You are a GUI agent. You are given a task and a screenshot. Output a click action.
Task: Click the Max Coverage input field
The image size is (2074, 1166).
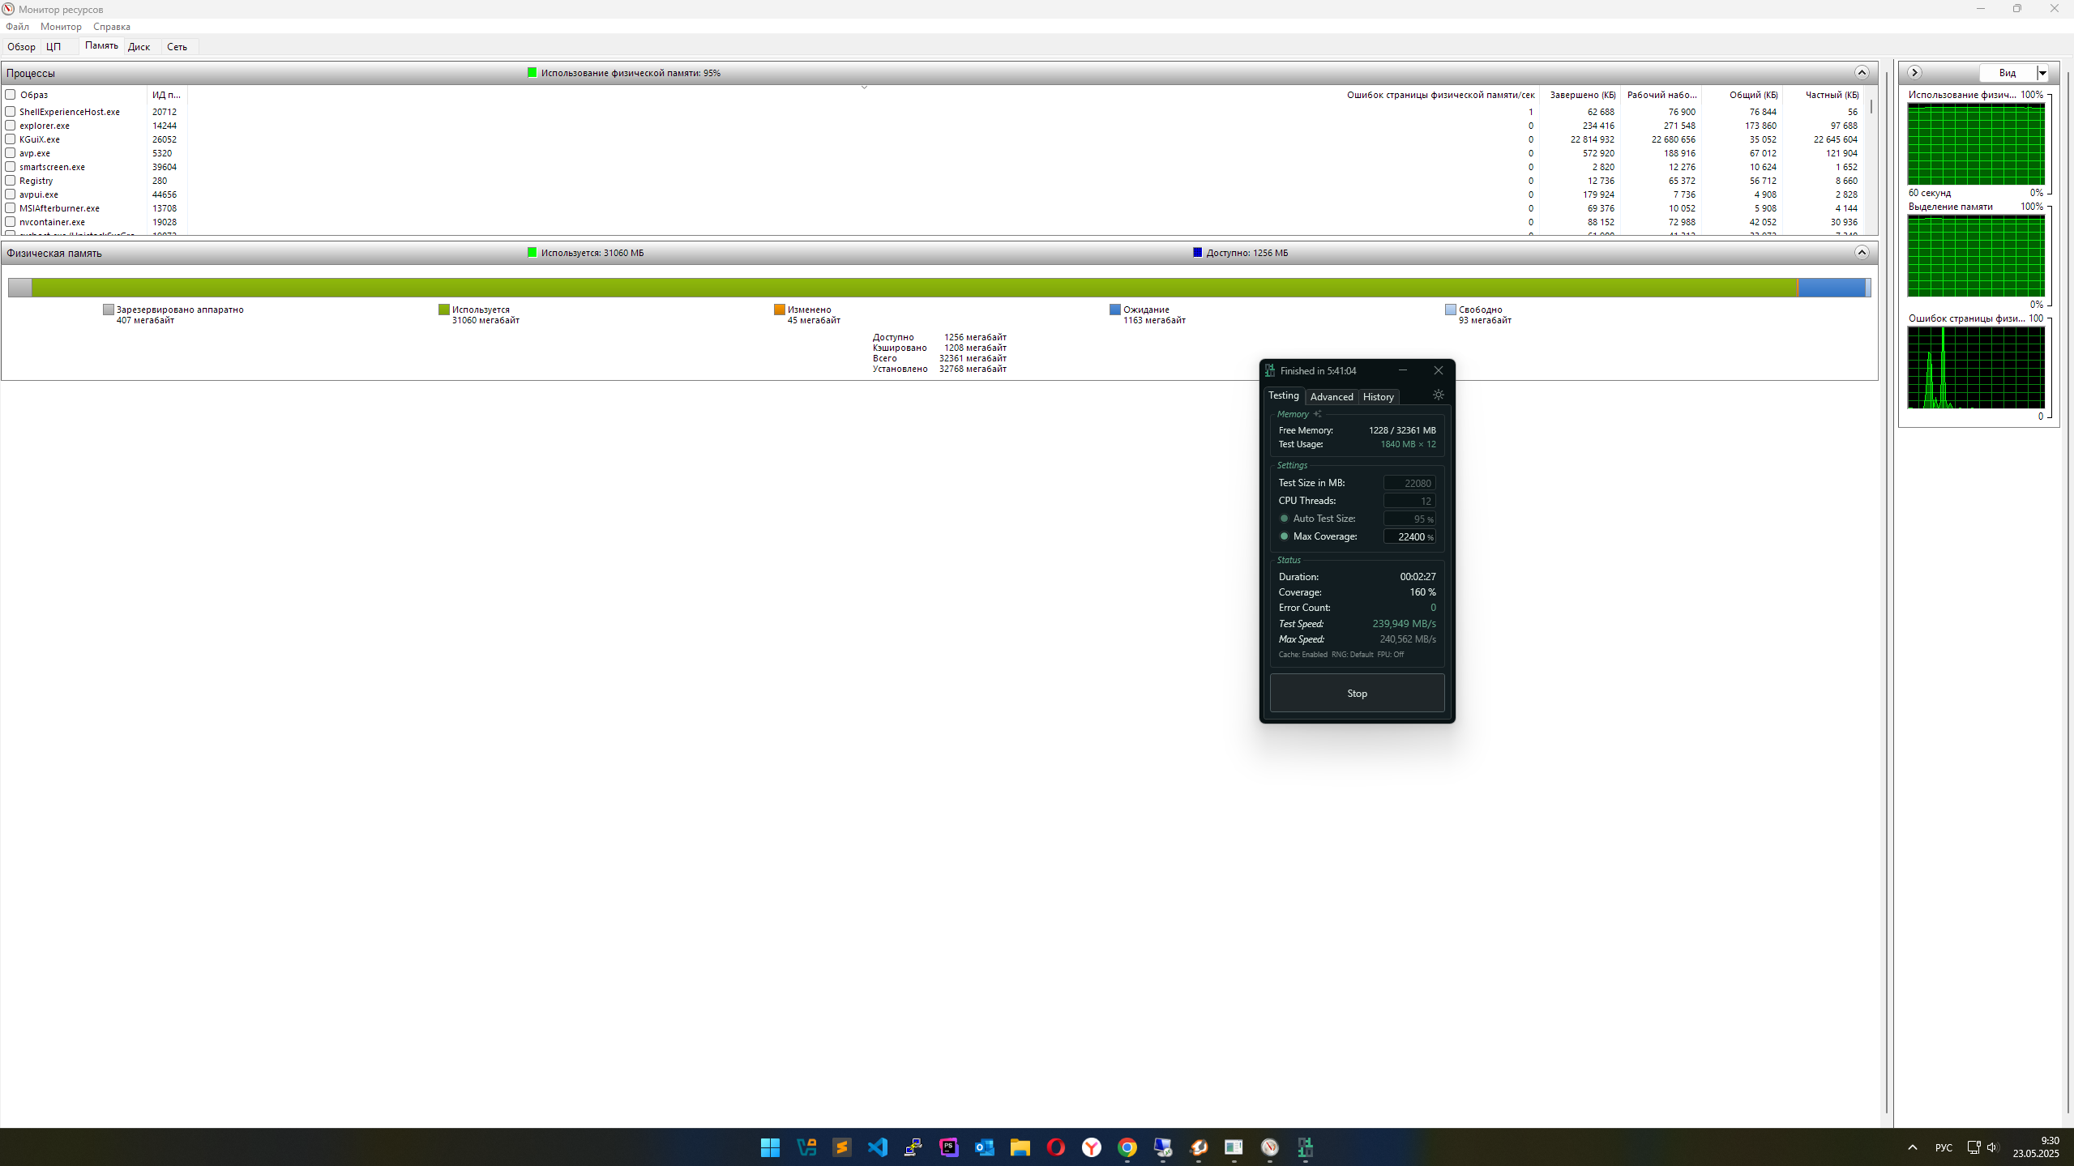click(1409, 537)
